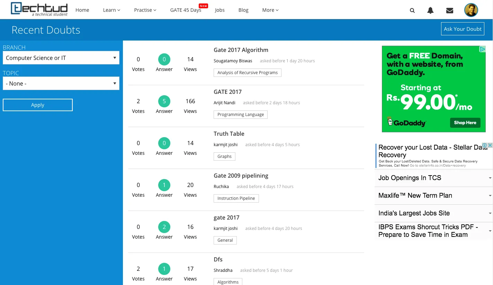Open the GATE 45 Days menu item
The height and width of the screenshot is (285, 493).
point(186,10)
